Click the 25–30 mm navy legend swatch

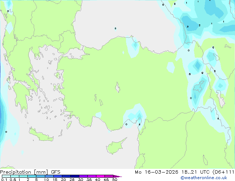tap(75, 176)
